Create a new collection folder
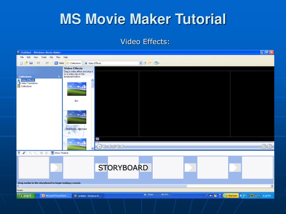 [150, 63]
